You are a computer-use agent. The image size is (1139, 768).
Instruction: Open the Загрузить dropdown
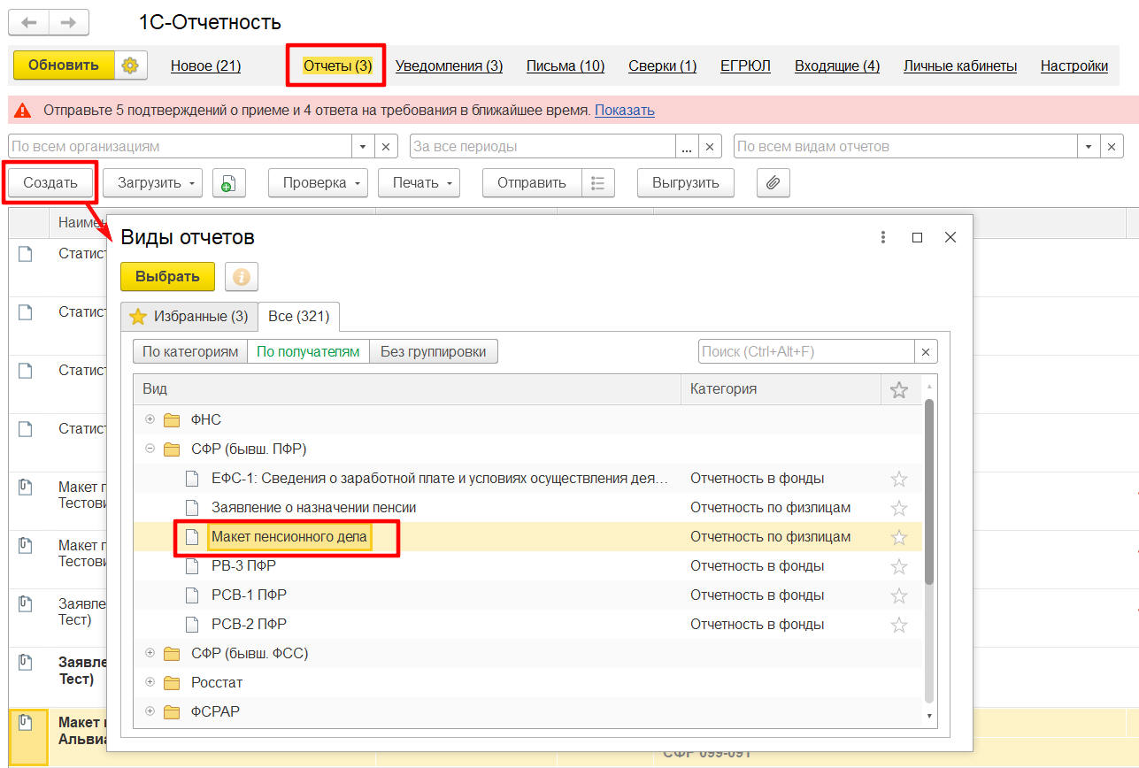(x=153, y=183)
